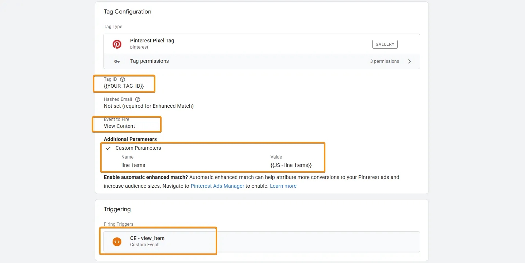Image resolution: width=525 pixels, height=263 pixels.
Task: Click the GALLERY badge
Action: tap(385, 44)
